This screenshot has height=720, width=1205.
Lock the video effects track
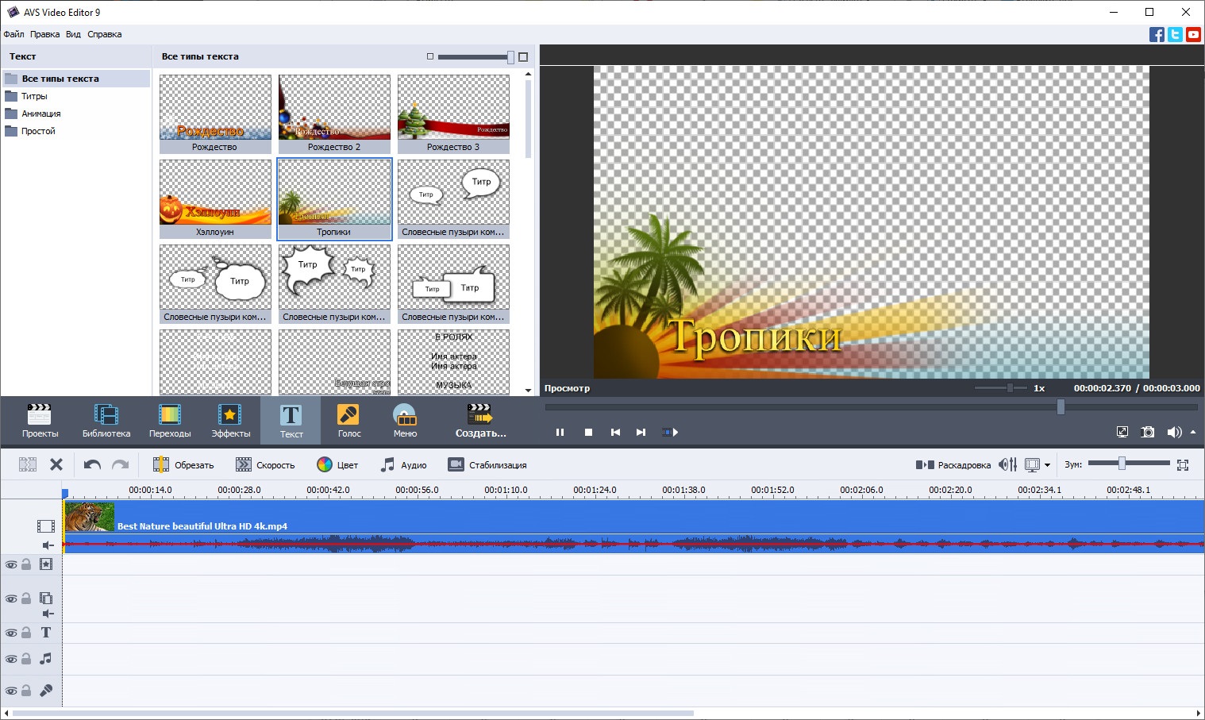point(26,564)
